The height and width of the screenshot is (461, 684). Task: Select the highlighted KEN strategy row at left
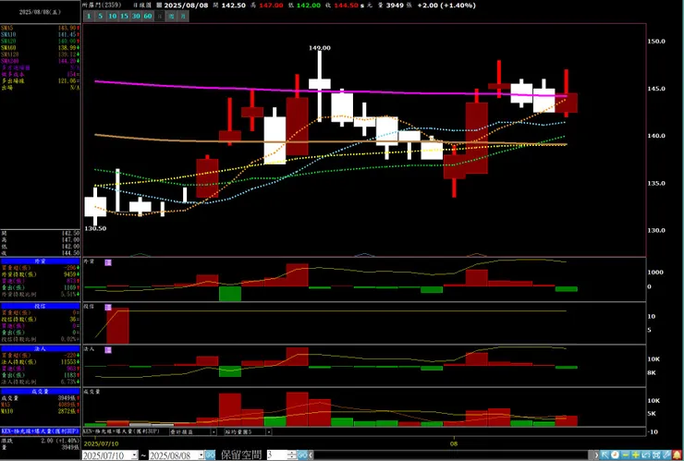(x=40, y=431)
